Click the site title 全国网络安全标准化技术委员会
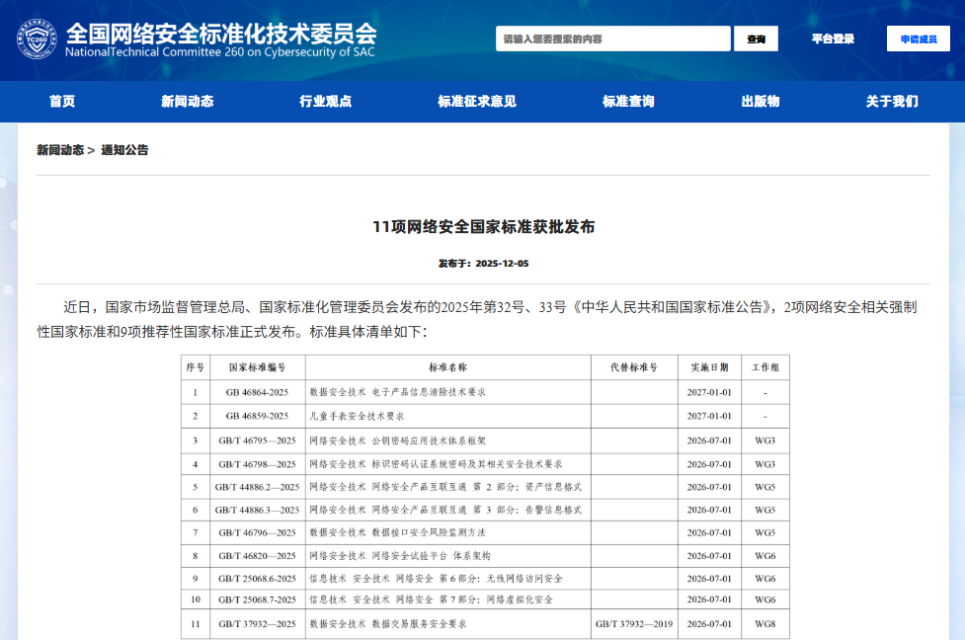 [219, 31]
